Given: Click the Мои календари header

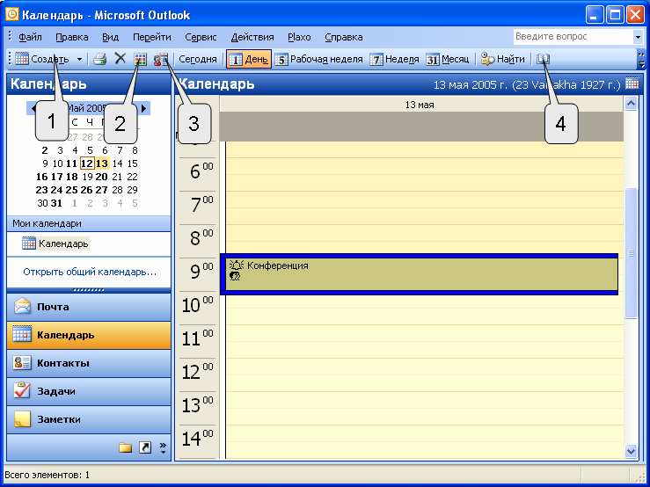Looking at the screenshot, I should (x=89, y=223).
